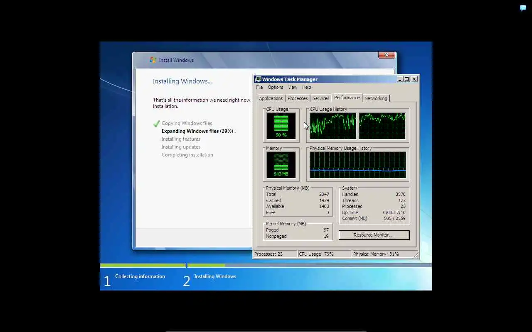Click the CPU Usage History graph
This screenshot has height=332, width=532.
[x=357, y=126]
